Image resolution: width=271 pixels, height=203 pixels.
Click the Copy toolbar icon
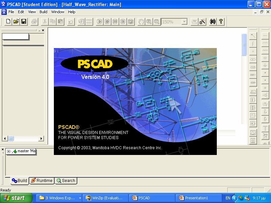(53, 22)
